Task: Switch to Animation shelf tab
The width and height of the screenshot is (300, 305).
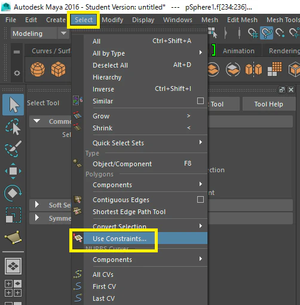Action: [x=238, y=51]
